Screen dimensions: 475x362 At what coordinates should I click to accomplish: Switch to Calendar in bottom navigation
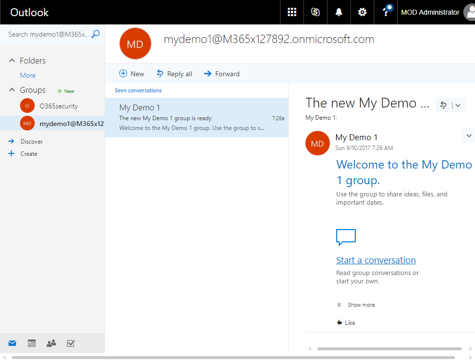click(32, 343)
